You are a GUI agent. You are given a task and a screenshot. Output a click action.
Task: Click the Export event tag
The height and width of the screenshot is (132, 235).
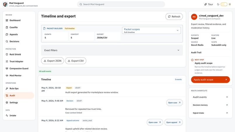69,88
